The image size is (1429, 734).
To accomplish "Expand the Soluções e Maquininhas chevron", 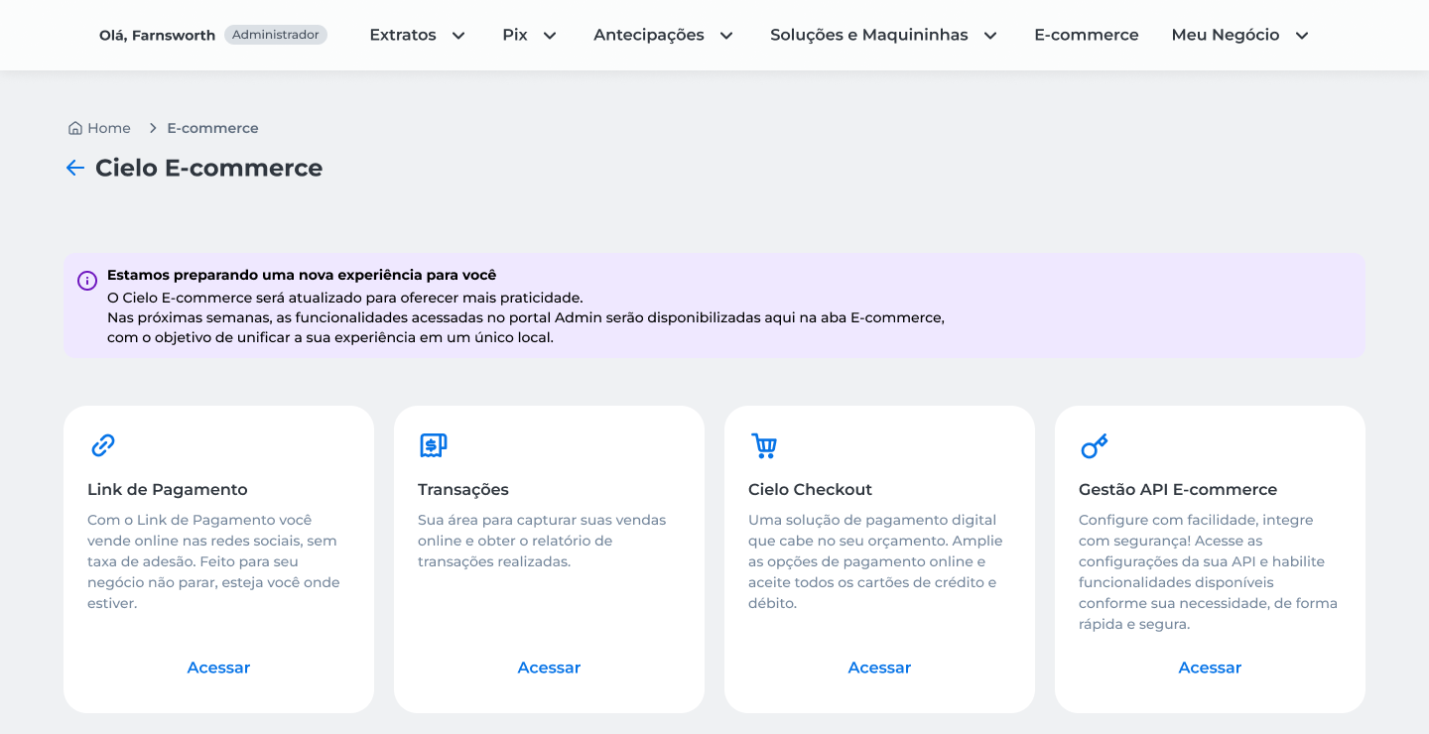I will (x=990, y=36).
